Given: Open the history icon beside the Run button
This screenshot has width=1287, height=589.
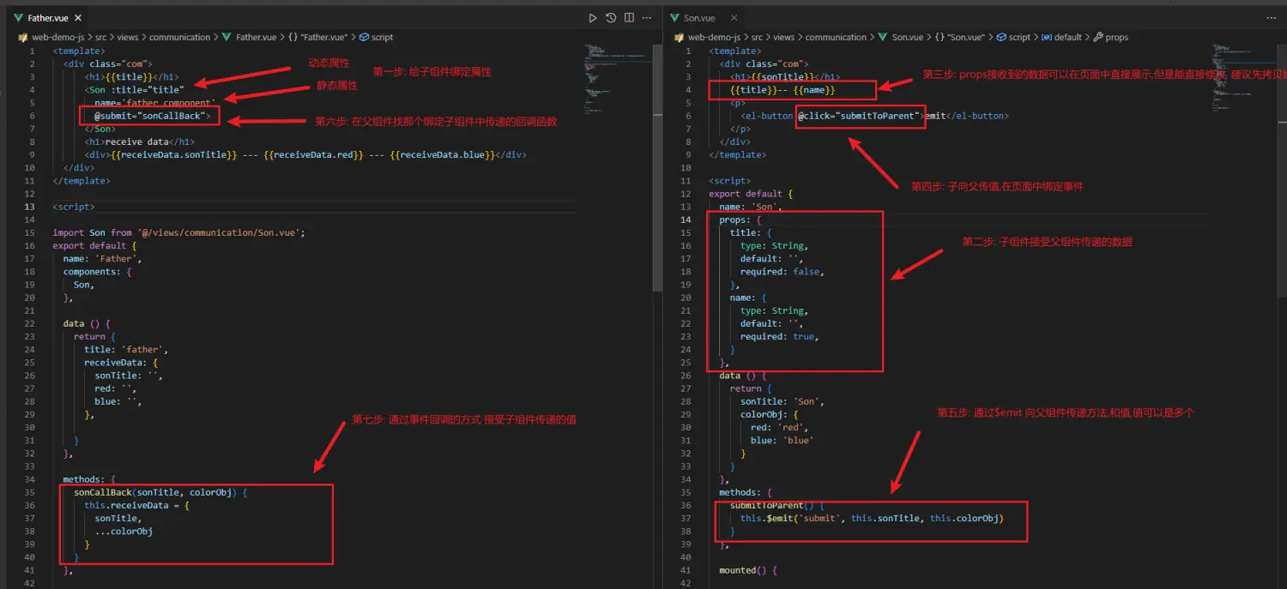Looking at the screenshot, I should click(611, 18).
